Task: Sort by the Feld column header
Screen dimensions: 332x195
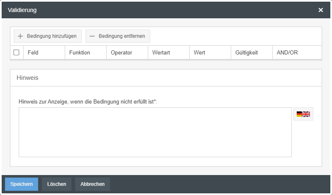Action: click(33, 53)
